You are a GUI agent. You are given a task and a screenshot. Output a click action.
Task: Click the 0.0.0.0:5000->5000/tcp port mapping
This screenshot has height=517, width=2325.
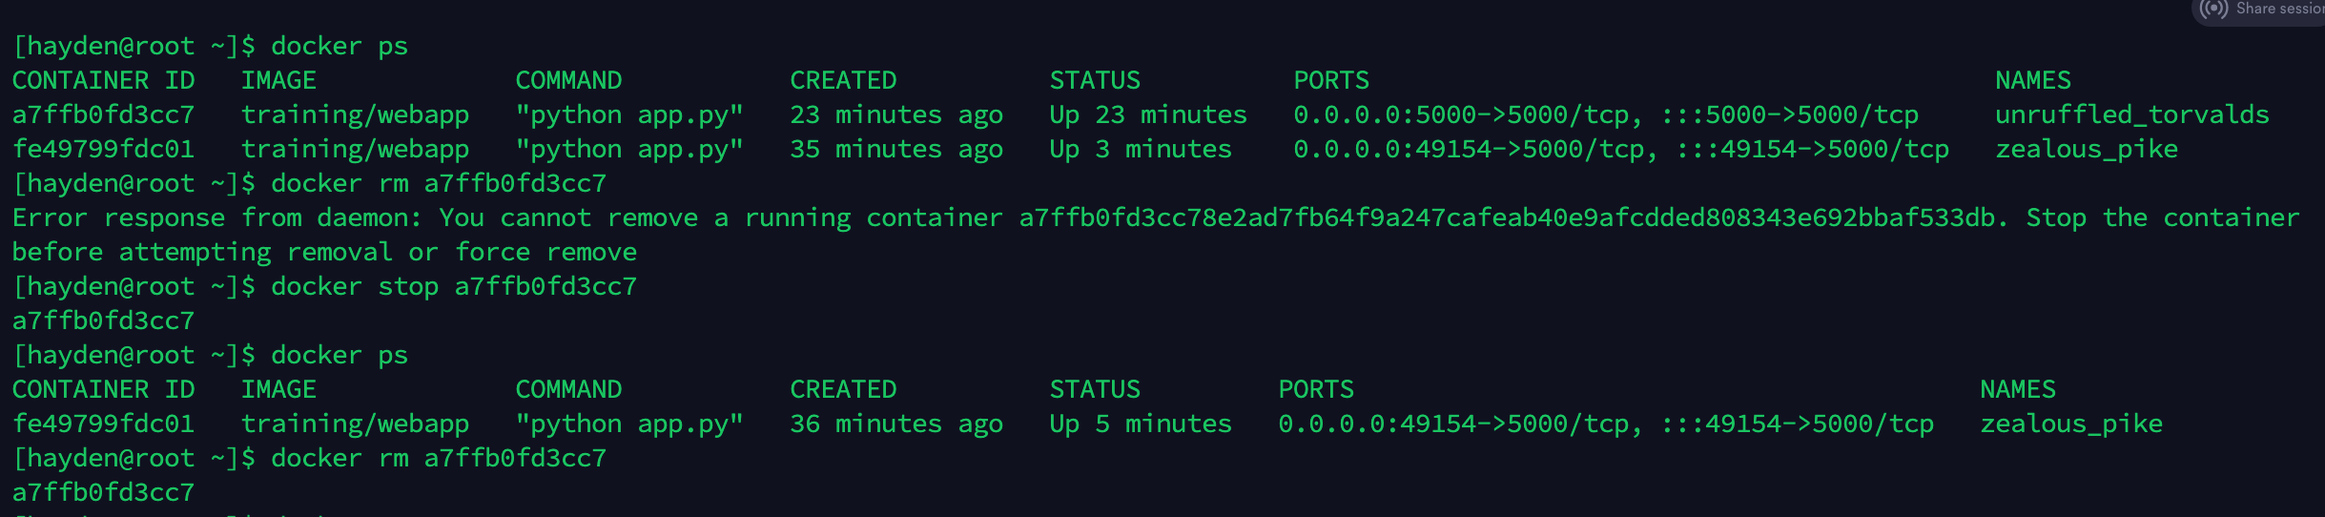pyautogui.click(x=1468, y=115)
